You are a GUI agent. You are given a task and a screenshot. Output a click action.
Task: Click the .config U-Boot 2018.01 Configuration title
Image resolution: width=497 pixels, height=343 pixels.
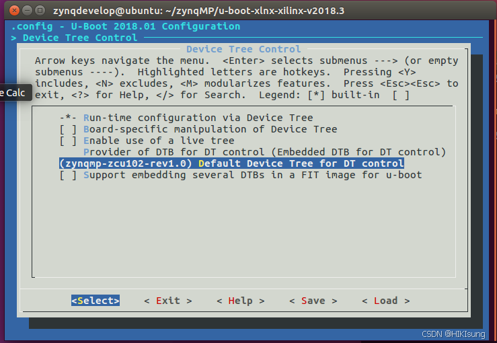tap(126, 26)
